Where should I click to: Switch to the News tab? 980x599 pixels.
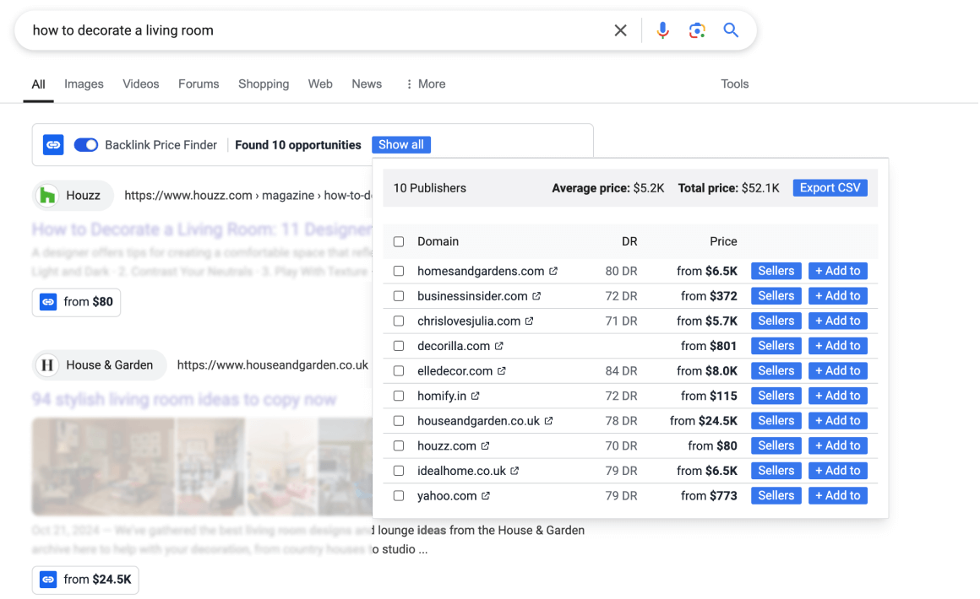(367, 84)
